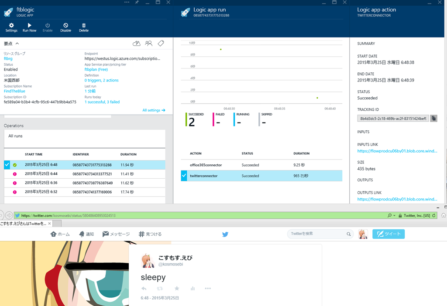Favorite the sleepy tweet with star
Viewport: 447px width, 306px height.
pos(177,289)
